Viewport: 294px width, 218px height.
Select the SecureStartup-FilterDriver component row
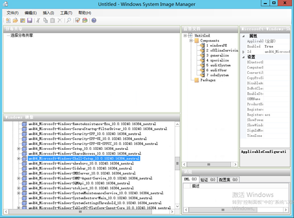[x=98, y=129]
